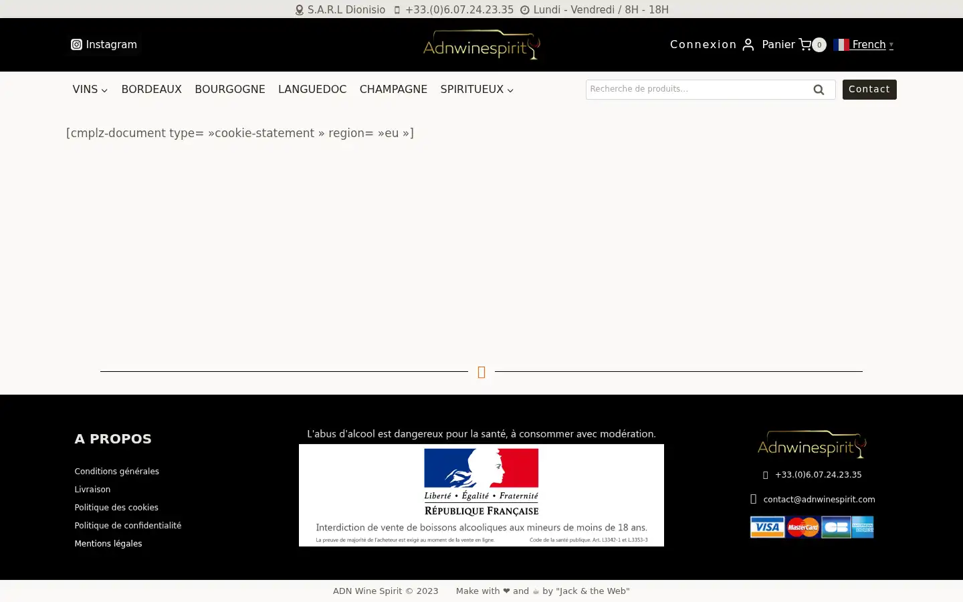Open the Instagram icon in header
The height and width of the screenshot is (602, 963).
tap(76, 45)
